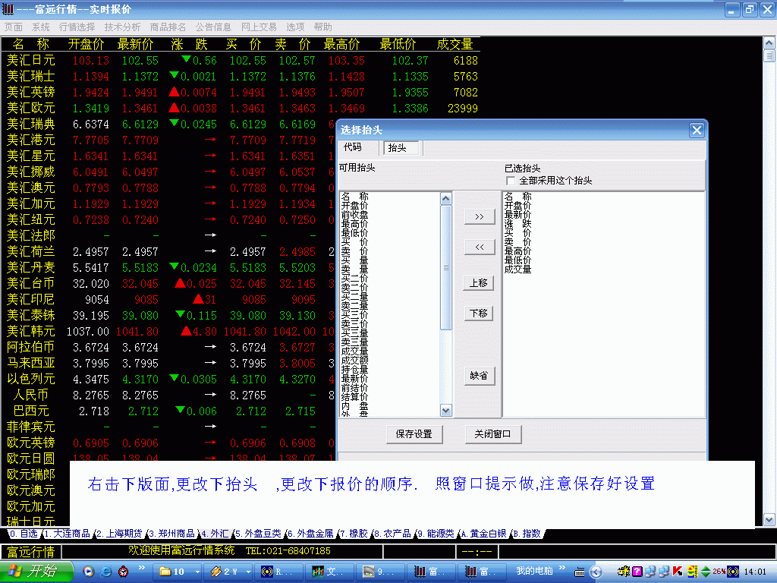Open the '2 W' taskbar group button

click(226, 572)
